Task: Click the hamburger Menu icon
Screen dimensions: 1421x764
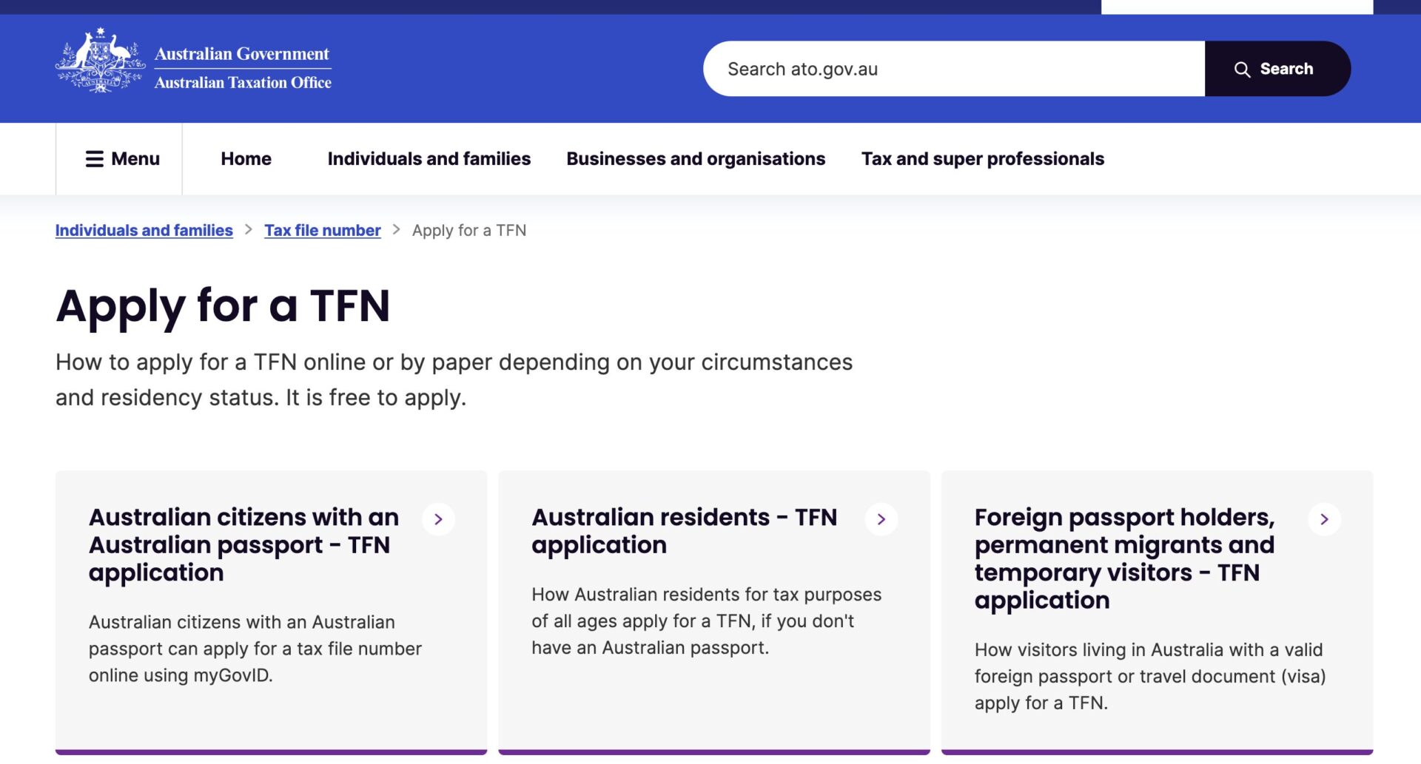Action: click(95, 159)
